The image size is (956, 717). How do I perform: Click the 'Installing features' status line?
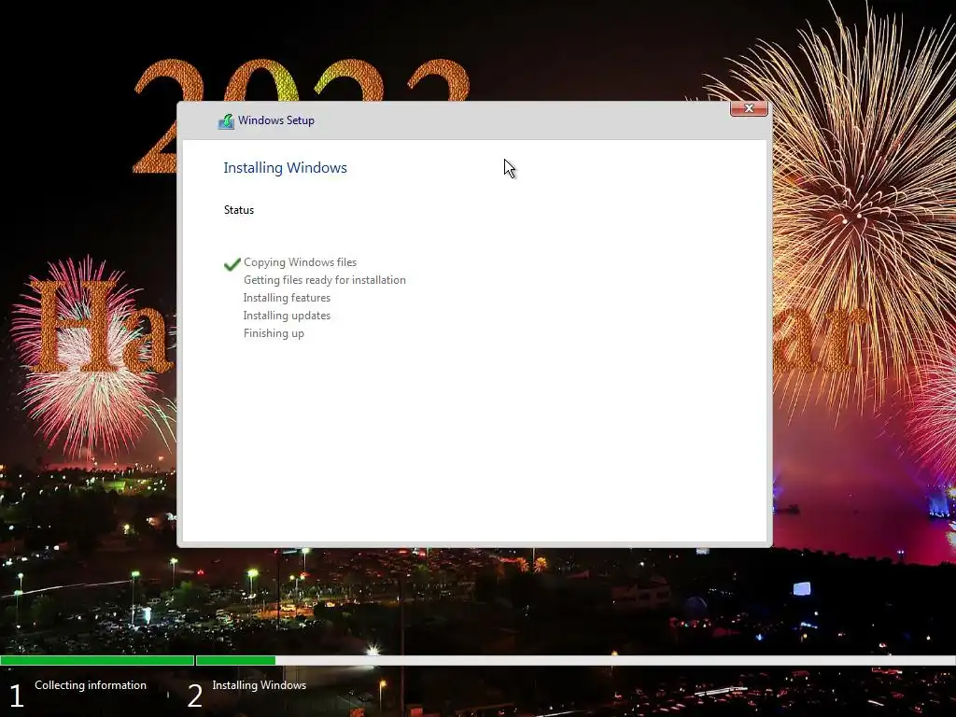coord(287,298)
